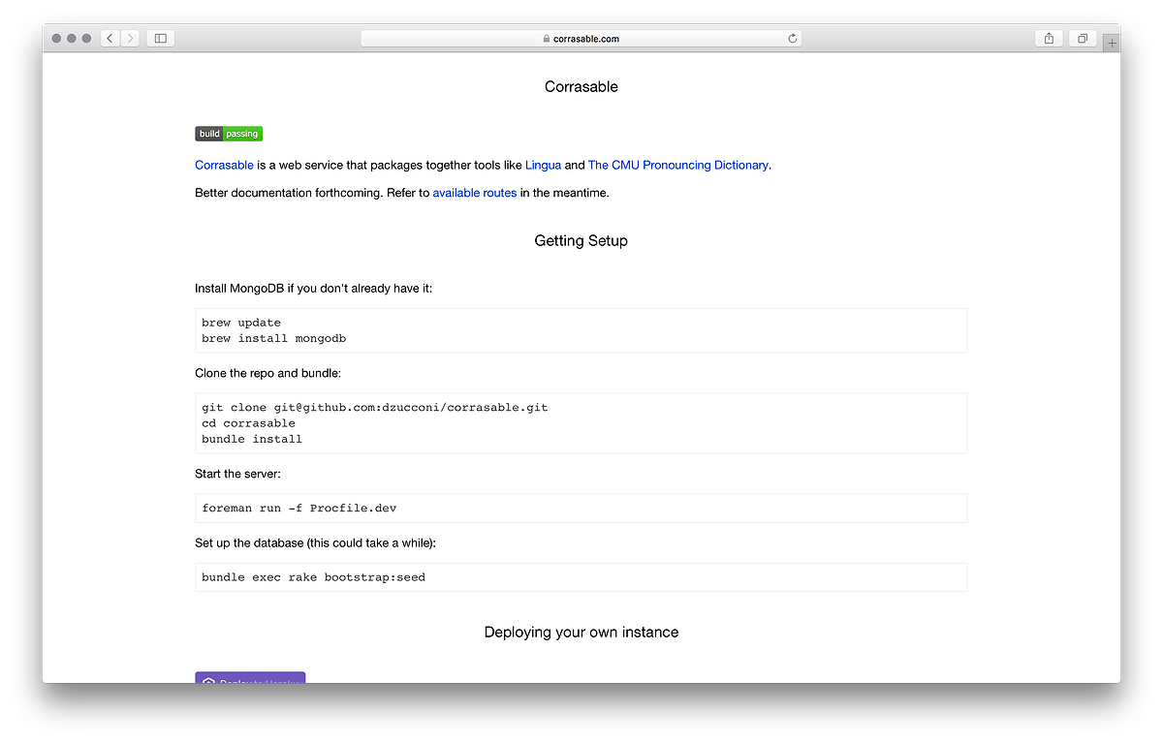The width and height of the screenshot is (1163, 743).
Task: Reload the corrasable.com page
Action: [793, 39]
